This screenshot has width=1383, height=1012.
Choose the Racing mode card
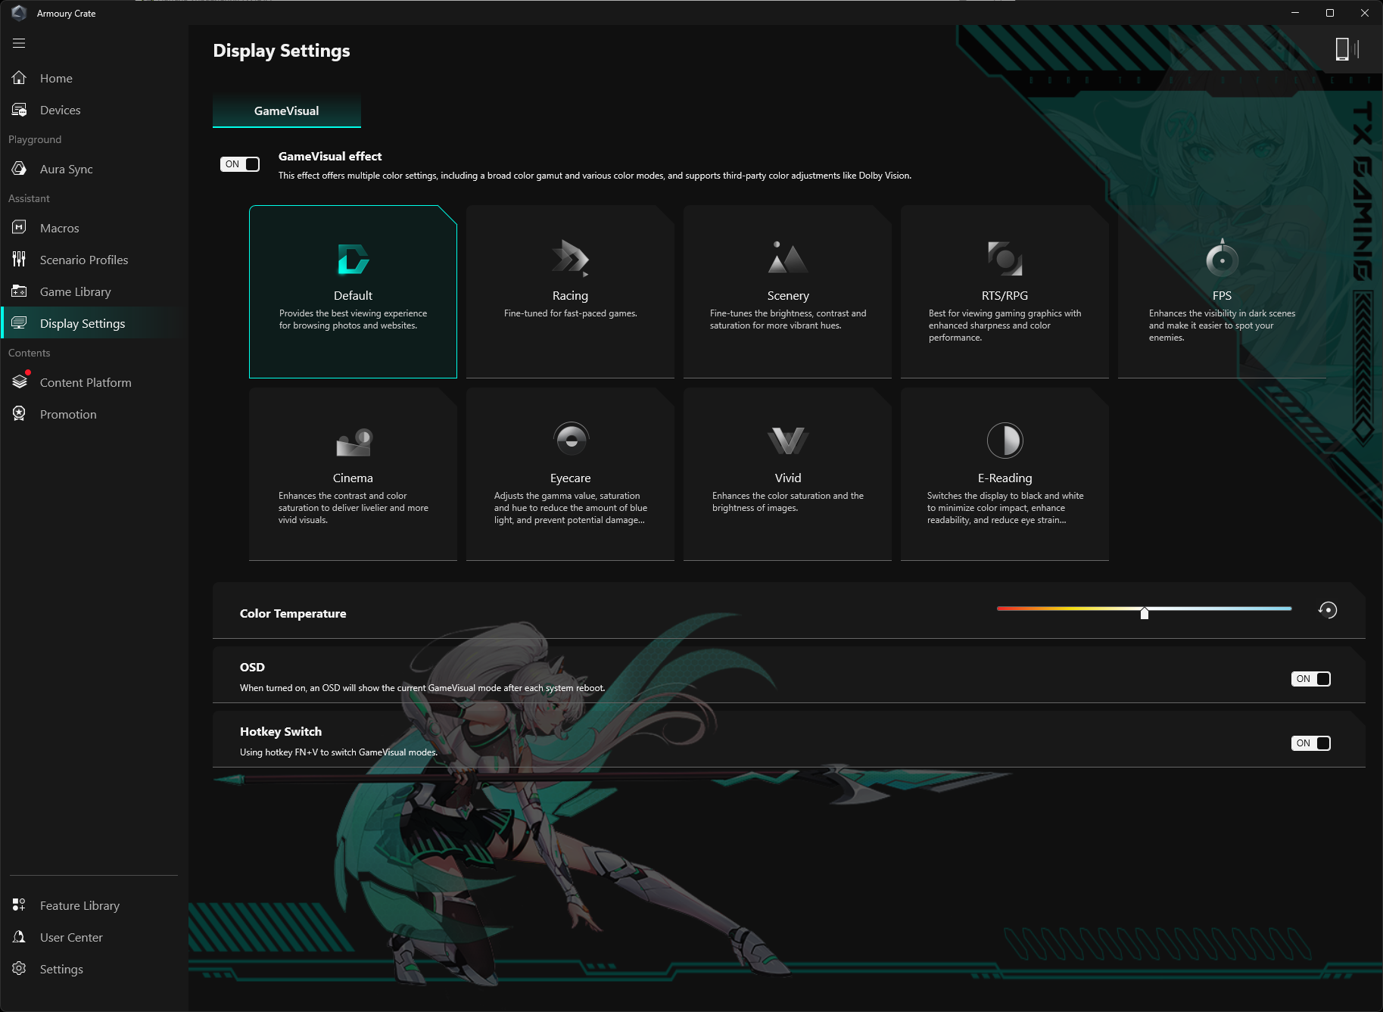tap(570, 291)
